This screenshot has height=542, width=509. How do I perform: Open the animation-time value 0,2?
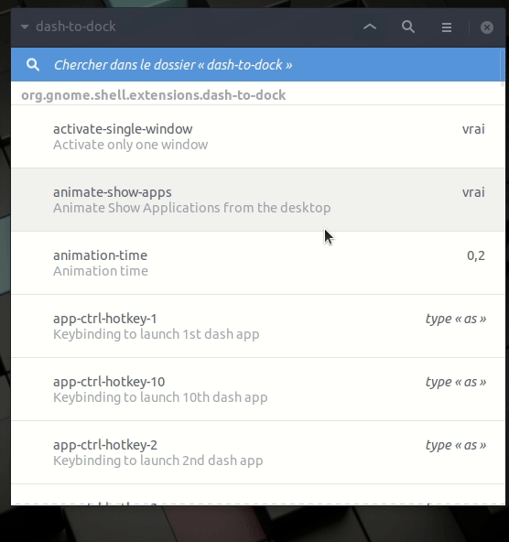click(x=476, y=255)
